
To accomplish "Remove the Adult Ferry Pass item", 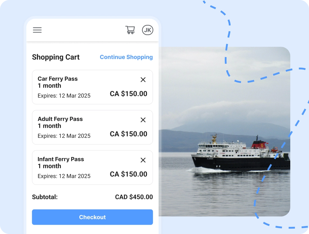I will (143, 120).
